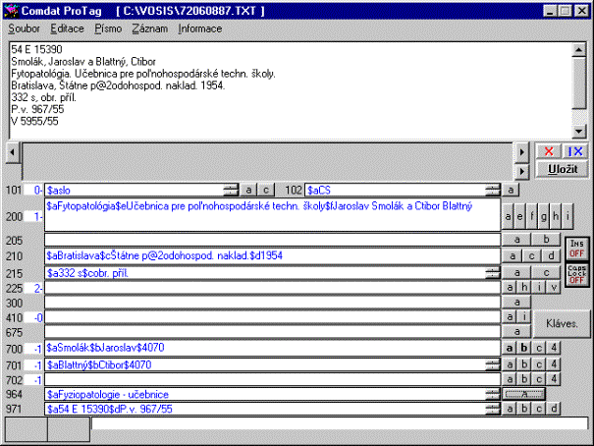Expand the field 101 $aslo dropdown

click(231, 190)
